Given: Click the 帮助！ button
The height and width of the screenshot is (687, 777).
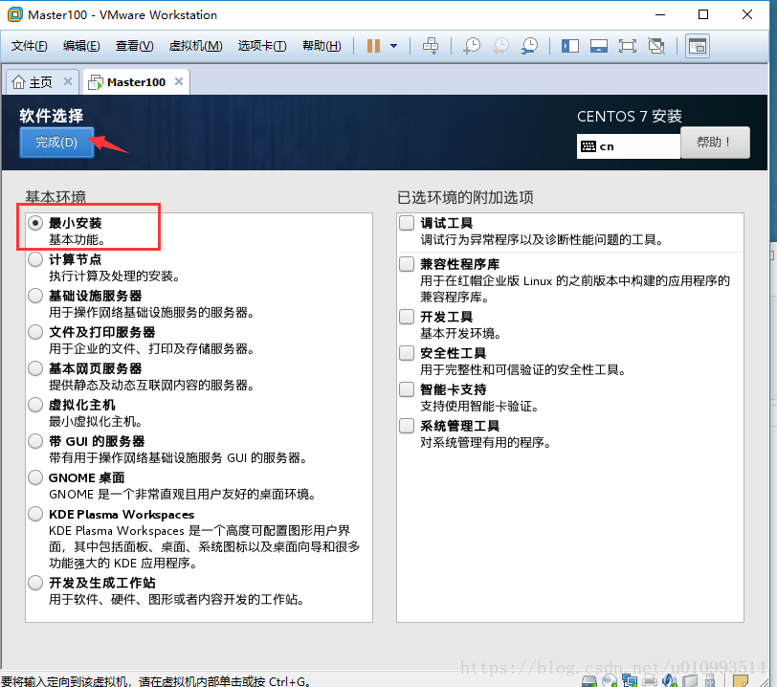Looking at the screenshot, I should tap(715, 143).
